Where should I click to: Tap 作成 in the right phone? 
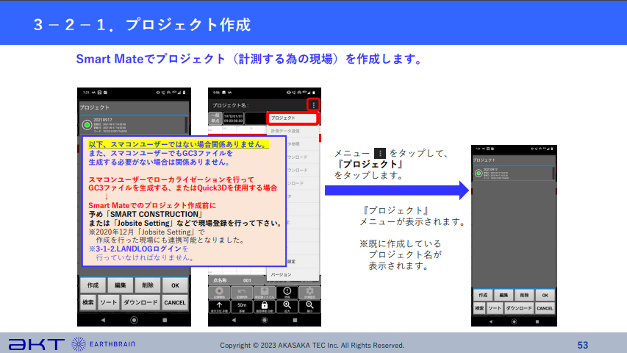[483, 296]
